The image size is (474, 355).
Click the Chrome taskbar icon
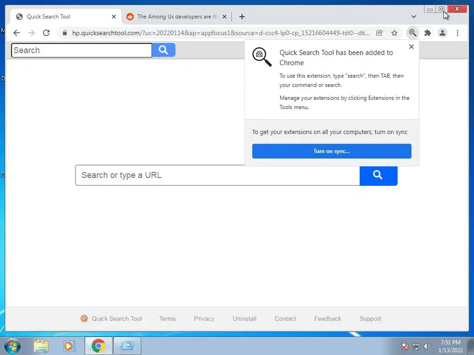99,346
